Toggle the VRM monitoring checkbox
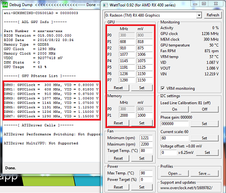Image resolution: width=226 pixels, height=193 pixels. click(x=162, y=88)
